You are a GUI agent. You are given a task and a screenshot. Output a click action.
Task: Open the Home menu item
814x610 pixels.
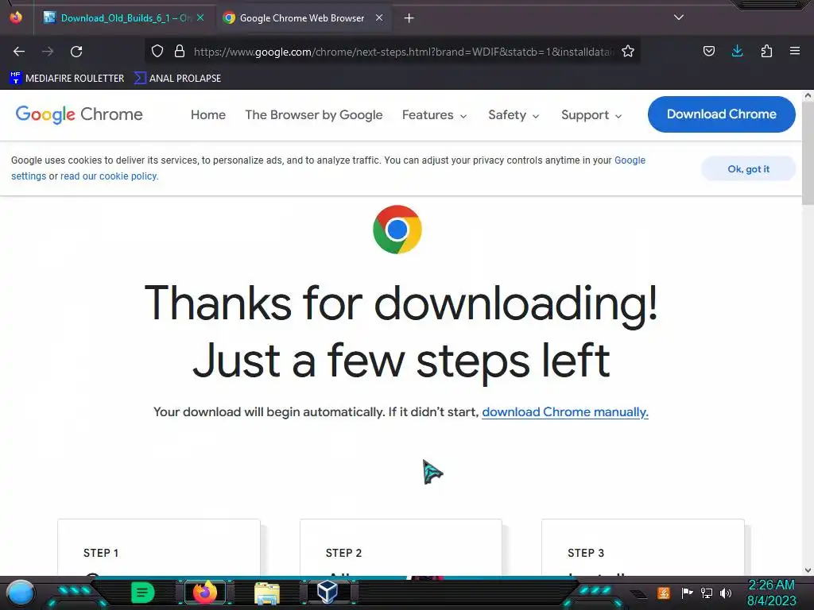[208, 114]
